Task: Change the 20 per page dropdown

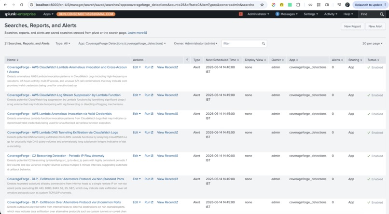Action: click(x=373, y=43)
